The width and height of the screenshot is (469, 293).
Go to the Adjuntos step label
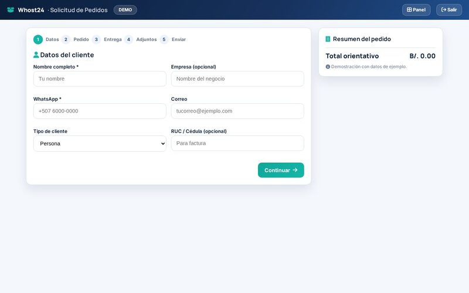click(x=146, y=39)
